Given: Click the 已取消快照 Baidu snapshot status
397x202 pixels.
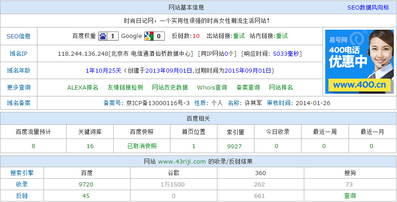Looking at the screenshot, I should tap(142, 146).
